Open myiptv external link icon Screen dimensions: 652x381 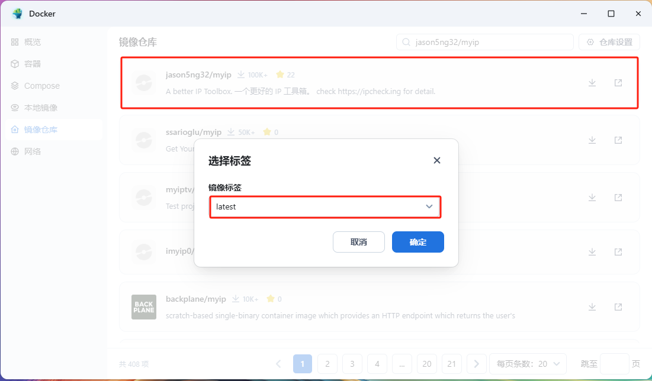tap(618, 198)
